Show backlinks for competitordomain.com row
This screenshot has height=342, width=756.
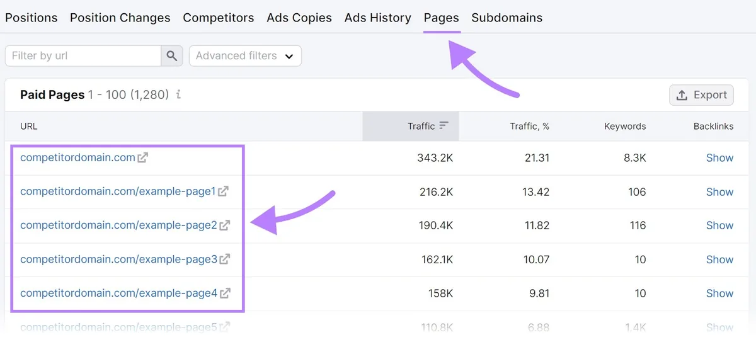(720, 157)
